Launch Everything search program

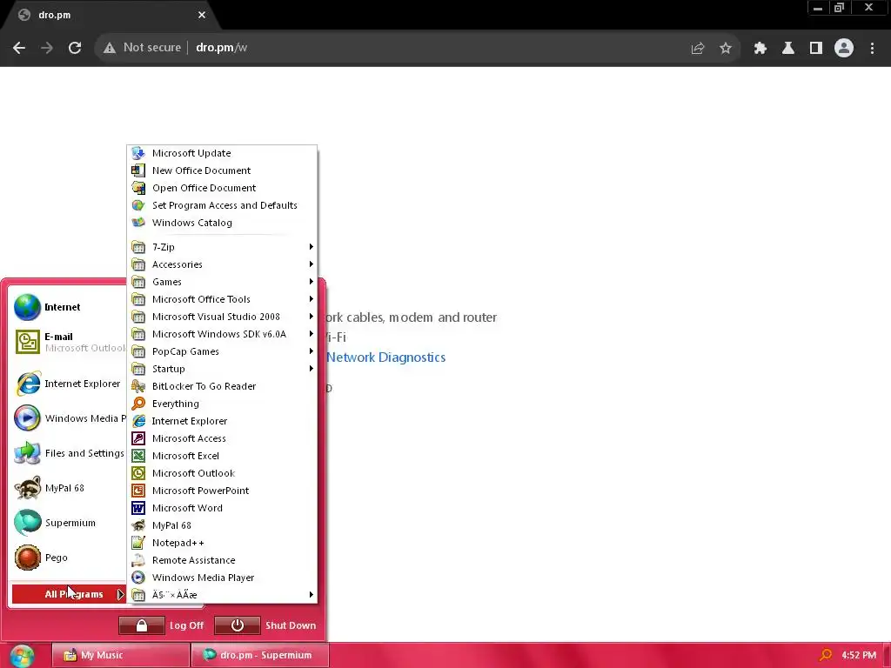(x=222, y=404)
